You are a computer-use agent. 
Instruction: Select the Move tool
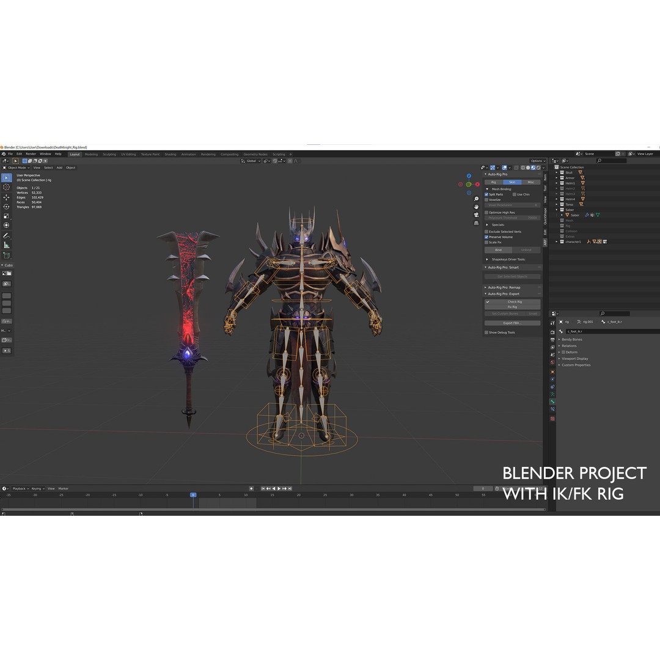(x=6, y=197)
